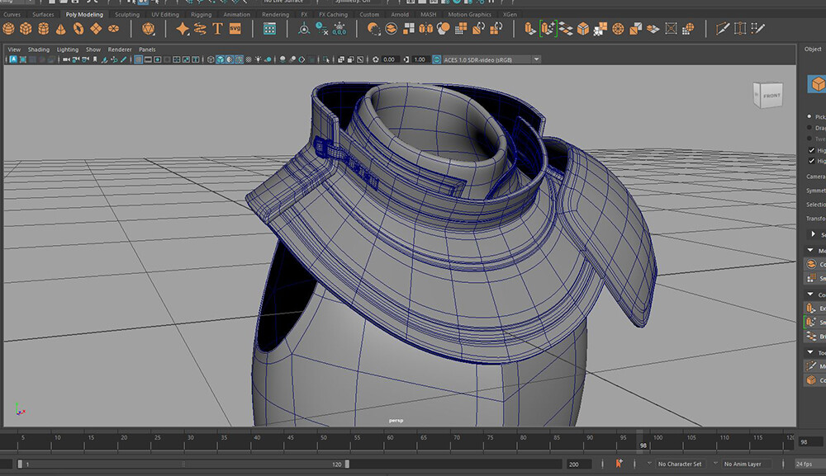
Task: Click the range slider handle next to 120
Action: pyautogui.click(x=347, y=464)
